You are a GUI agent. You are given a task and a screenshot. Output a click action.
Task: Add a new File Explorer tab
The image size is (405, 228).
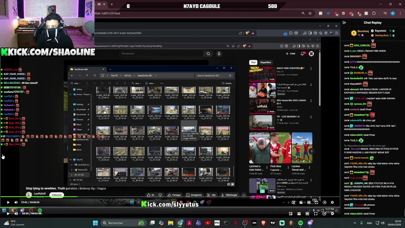click(x=110, y=69)
